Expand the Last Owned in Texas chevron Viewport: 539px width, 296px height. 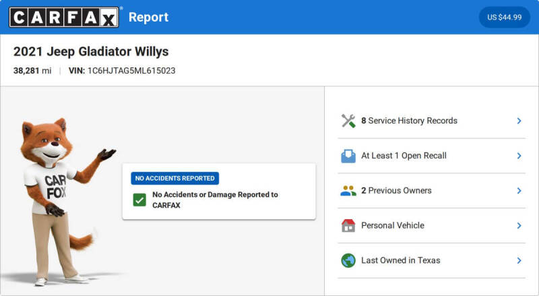point(519,260)
